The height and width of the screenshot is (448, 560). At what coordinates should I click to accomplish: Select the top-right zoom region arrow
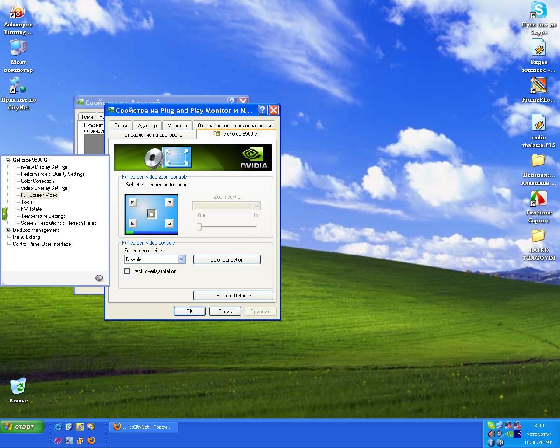pos(169,202)
